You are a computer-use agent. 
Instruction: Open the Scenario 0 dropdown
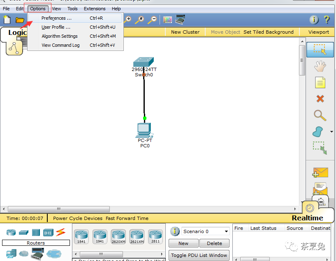click(205, 231)
